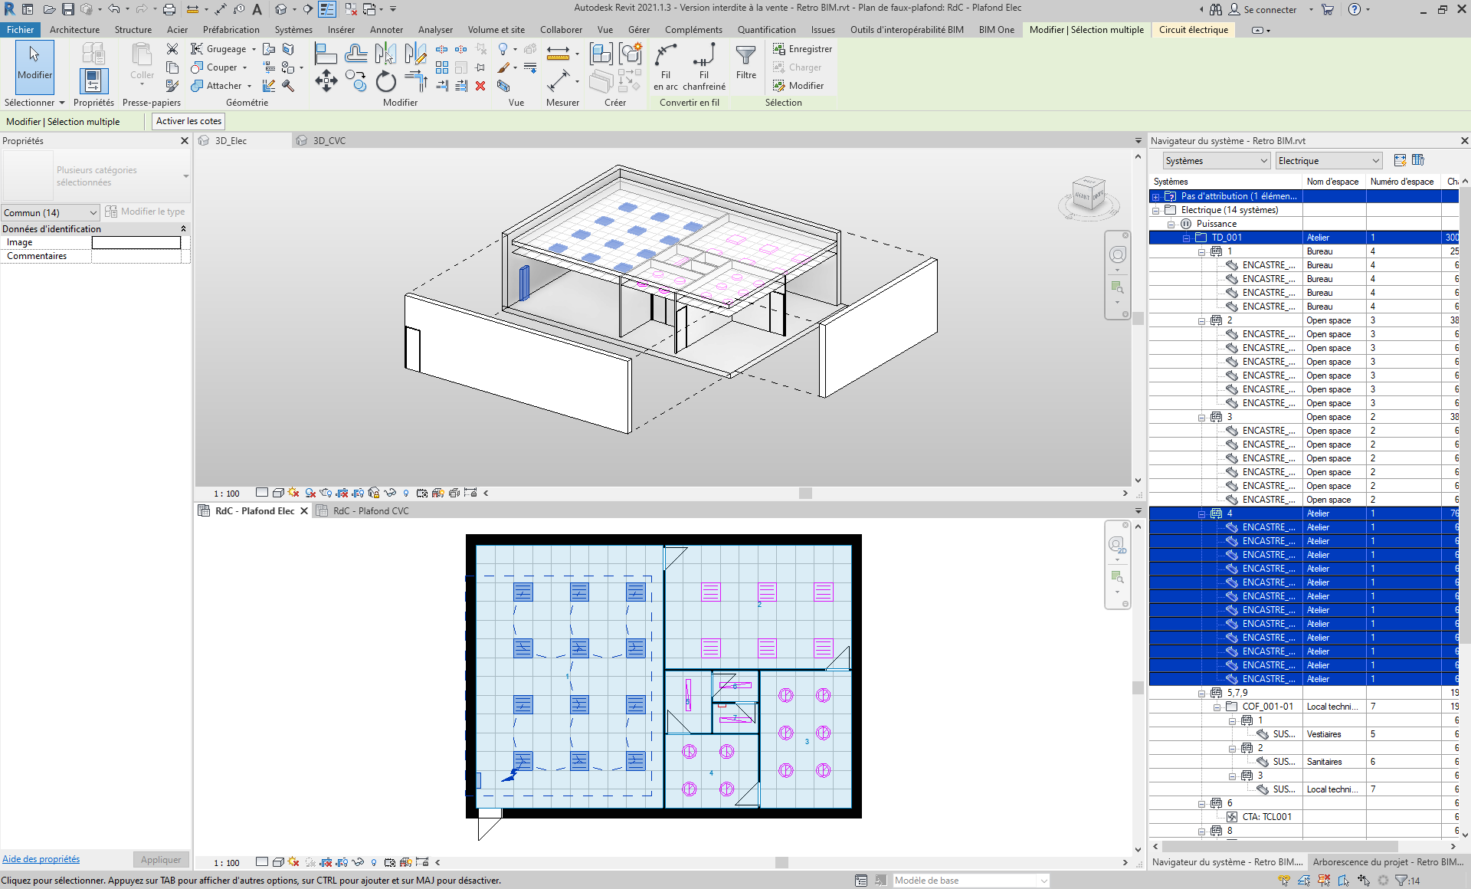
Task: Toggle sun path in 3D view bar
Action: pyautogui.click(x=293, y=493)
